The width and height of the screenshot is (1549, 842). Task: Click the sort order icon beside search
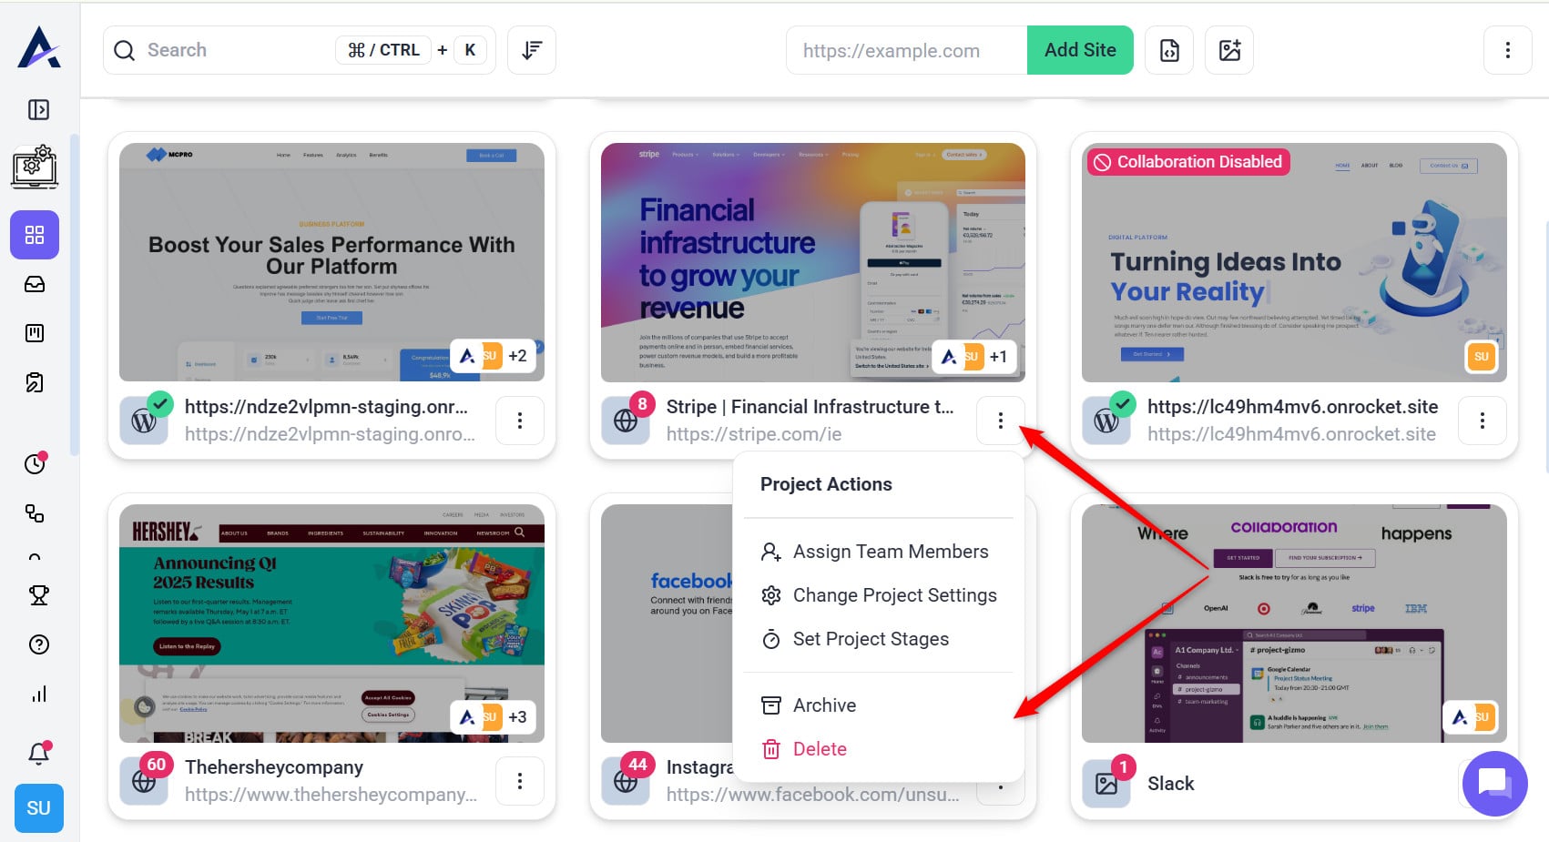532,50
